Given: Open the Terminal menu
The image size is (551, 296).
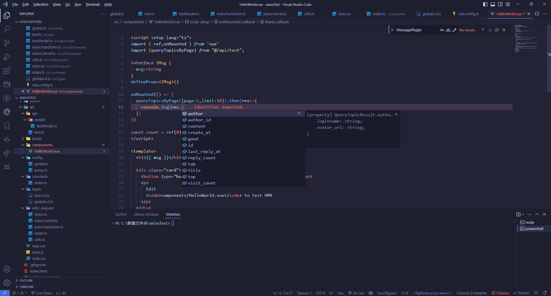Looking at the screenshot, I should click(x=92, y=4).
